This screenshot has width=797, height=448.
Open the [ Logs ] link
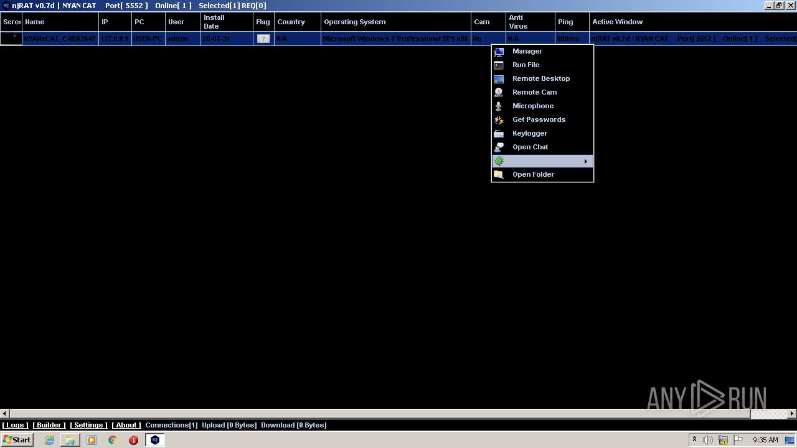pyautogui.click(x=15, y=426)
